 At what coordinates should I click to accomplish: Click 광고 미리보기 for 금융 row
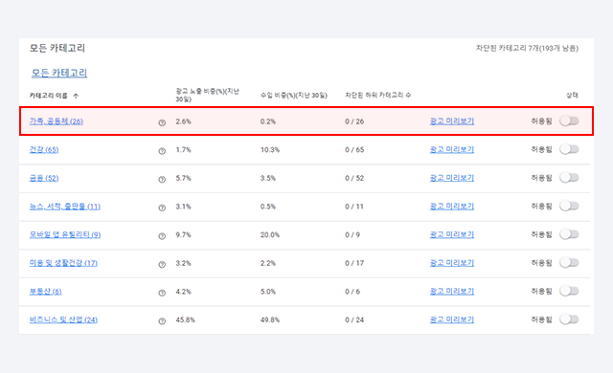click(452, 178)
